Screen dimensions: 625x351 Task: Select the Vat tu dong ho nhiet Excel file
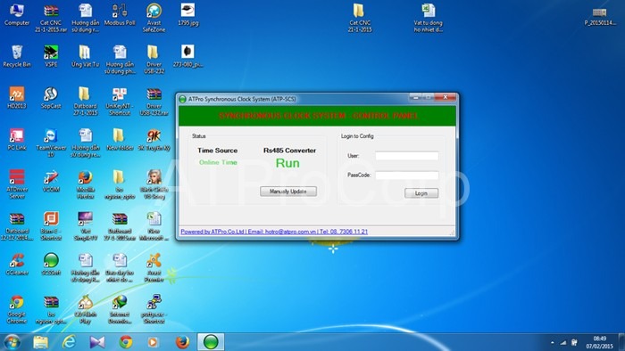(x=428, y=19)
